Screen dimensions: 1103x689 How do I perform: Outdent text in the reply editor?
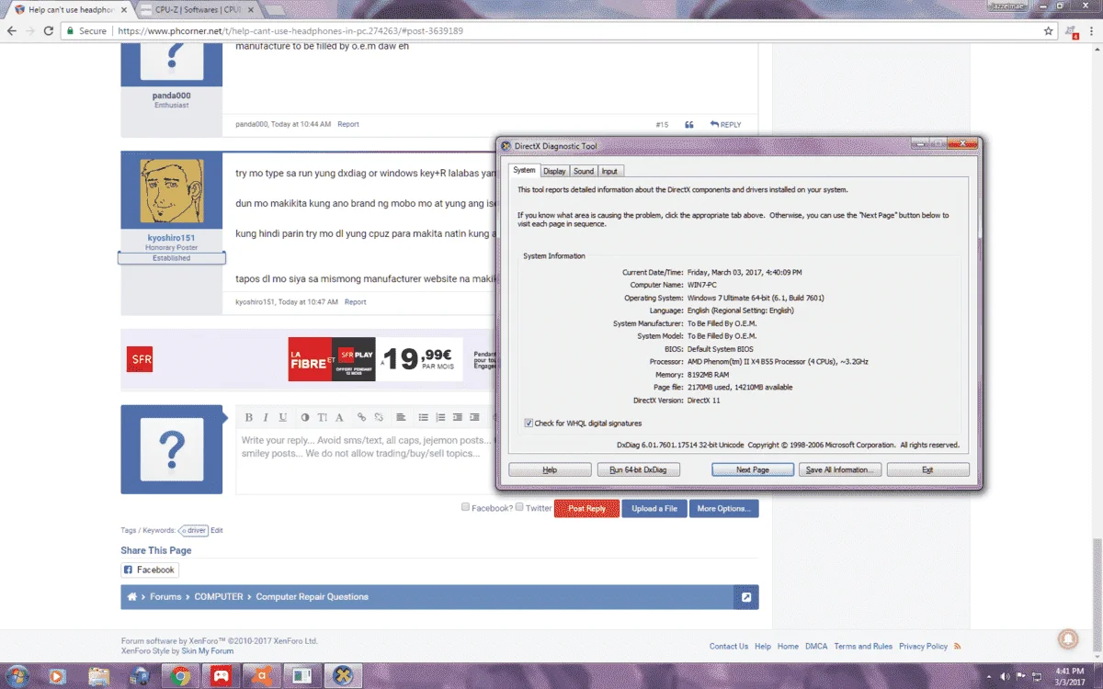click(x=457, y=417)
